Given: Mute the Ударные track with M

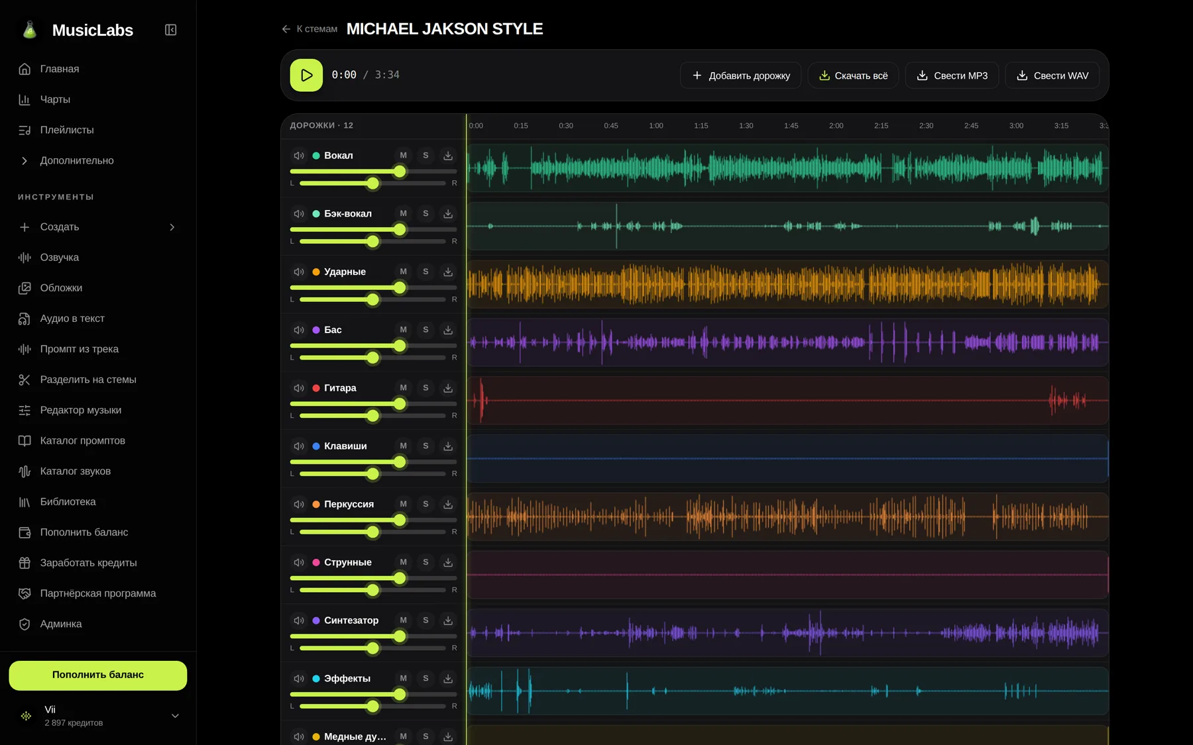Looking at the screenshot, I should point(403,272).
